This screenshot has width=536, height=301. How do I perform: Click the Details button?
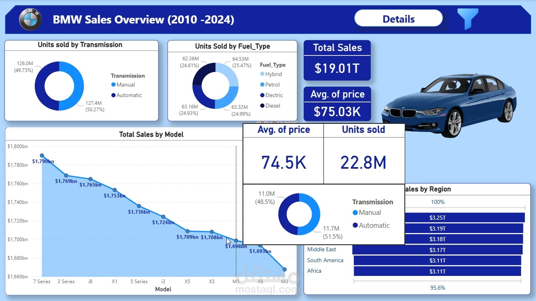click(398, 19)
